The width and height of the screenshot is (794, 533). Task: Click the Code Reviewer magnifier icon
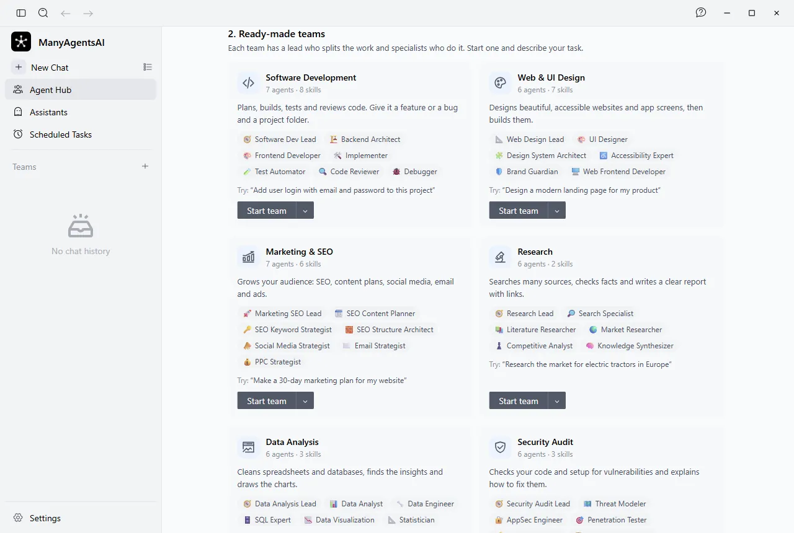(323, 172)
